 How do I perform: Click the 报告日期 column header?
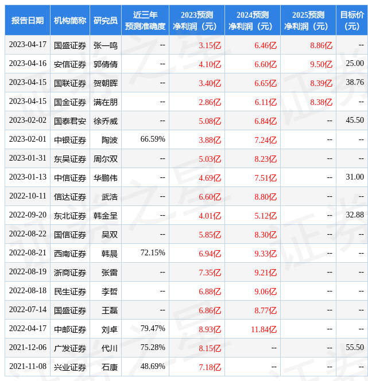pyautogui.click(x=28, y=21)
